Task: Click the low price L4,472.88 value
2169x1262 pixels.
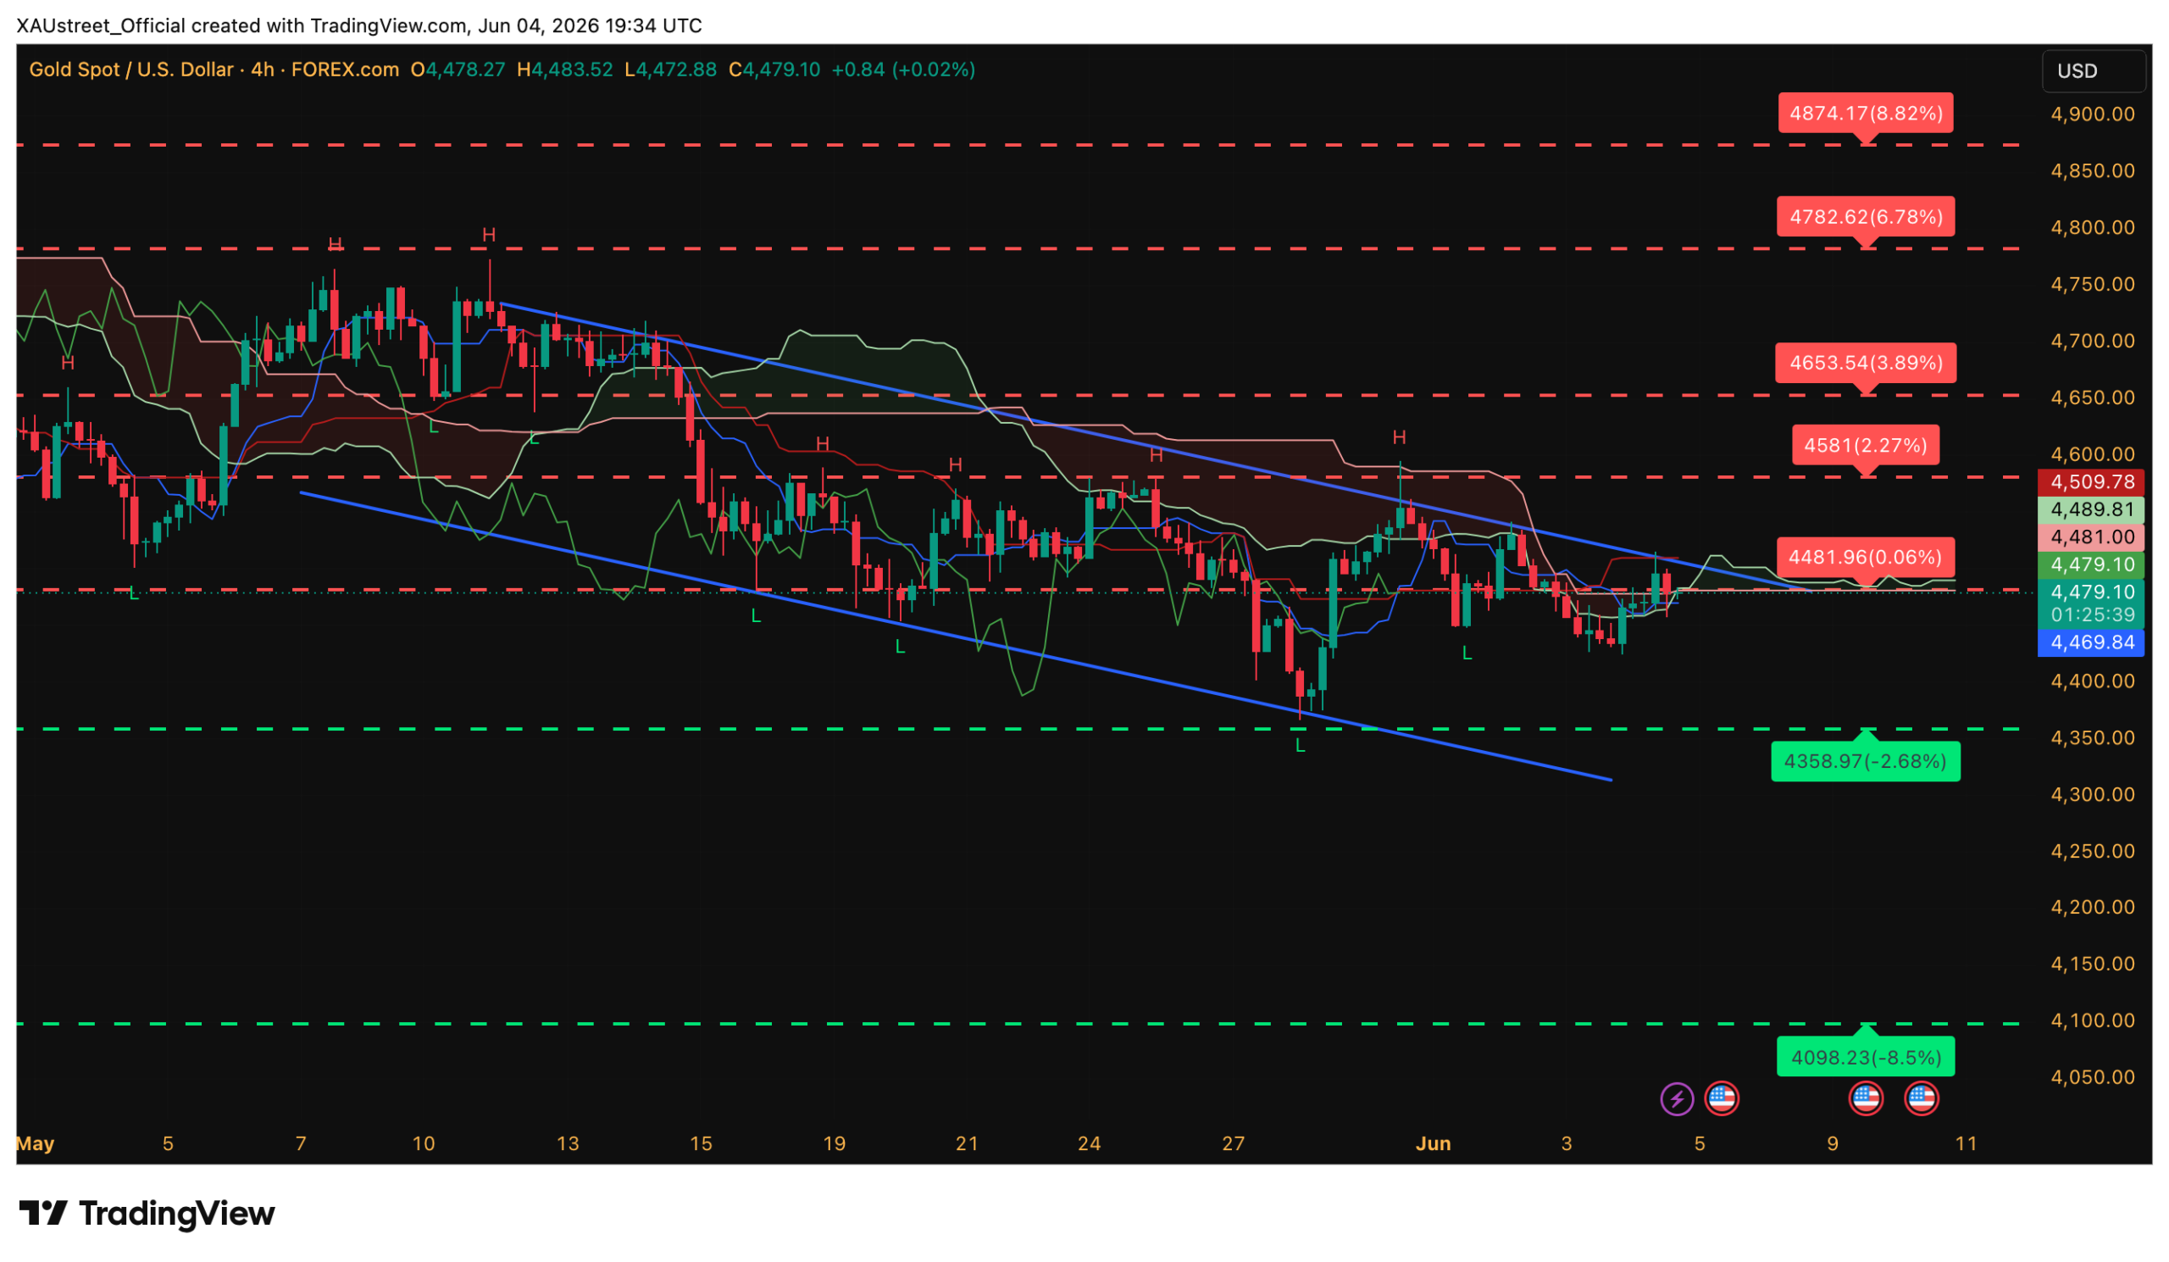Action: [670, 69]
